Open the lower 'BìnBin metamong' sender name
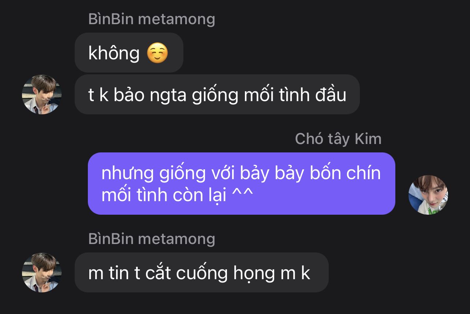 coord(152,239)
